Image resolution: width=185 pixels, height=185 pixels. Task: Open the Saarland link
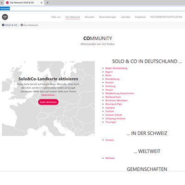[x=110, y=108]
